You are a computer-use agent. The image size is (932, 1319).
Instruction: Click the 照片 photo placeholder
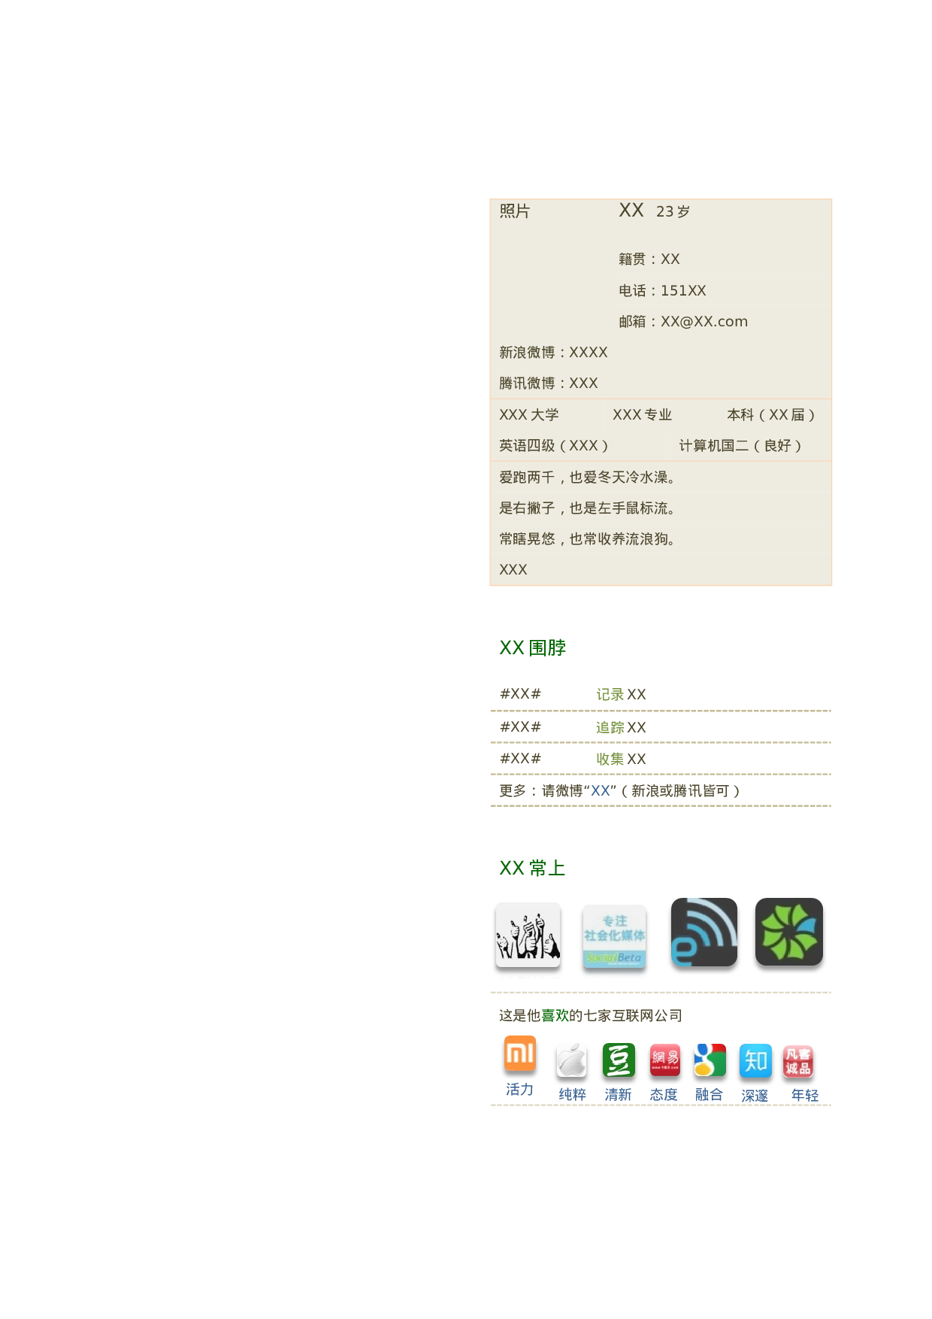tap(515, 211)
